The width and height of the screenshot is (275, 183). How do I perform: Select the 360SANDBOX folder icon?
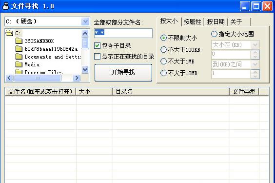click(x=19, y=41)
